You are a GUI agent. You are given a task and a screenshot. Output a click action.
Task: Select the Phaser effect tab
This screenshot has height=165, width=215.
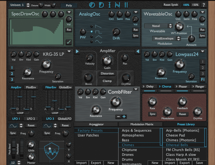(183, 87)
